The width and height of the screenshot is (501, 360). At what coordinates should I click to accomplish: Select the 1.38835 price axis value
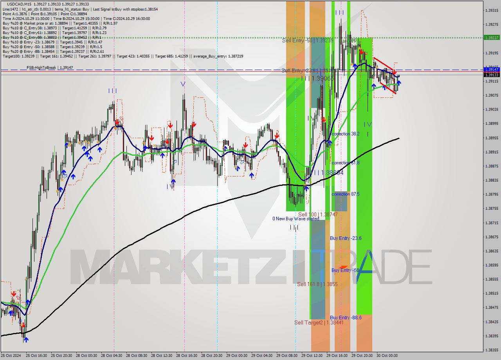(x=492, y=180)
